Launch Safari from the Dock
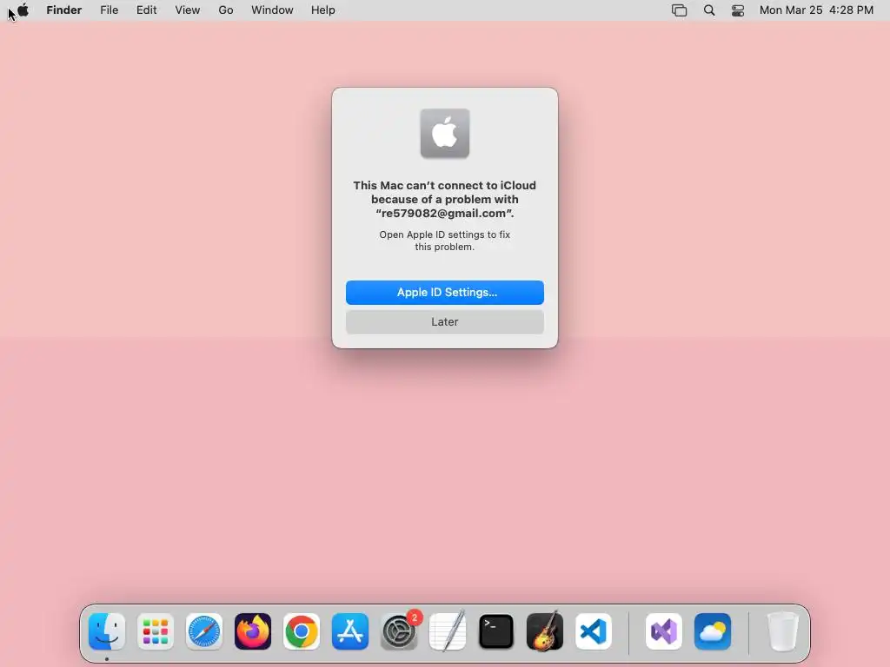The height and width of the screenshot is (667, 890). (204, 631)
